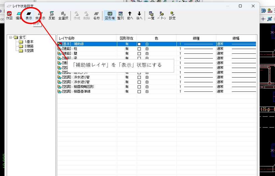Click the 線種 column header

196,39
